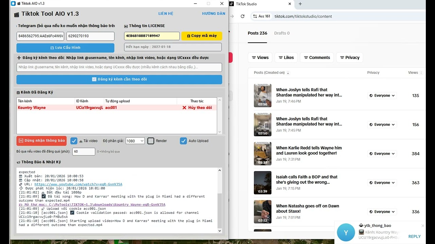
Task: Close the TikTok Studio browser tab
Action: tap(290, 4)
